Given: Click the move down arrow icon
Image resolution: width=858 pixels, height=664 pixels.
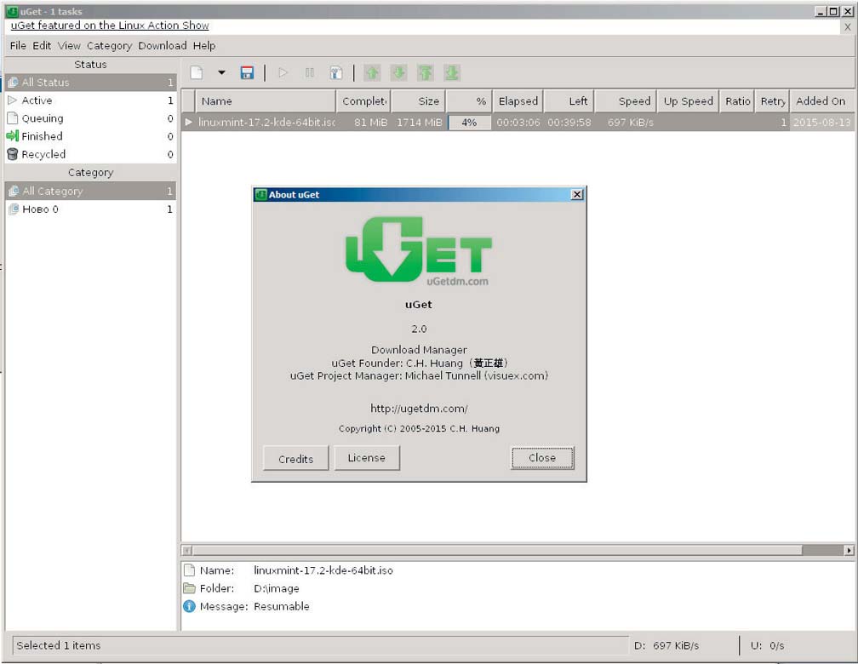Looking at the screenshot, I should [398, 73].
